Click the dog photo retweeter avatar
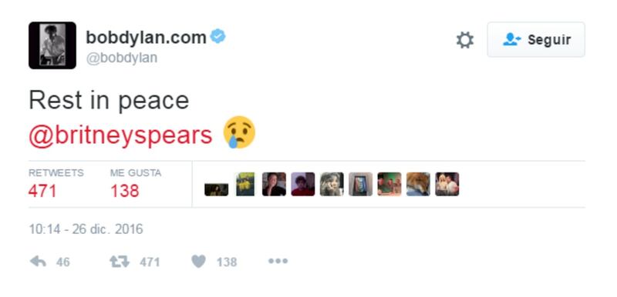Viewport: 617px width, 297px height. [418, 184]
